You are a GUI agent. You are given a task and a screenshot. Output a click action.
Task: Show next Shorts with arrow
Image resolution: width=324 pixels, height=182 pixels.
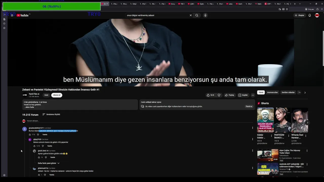tap(308, 123)
